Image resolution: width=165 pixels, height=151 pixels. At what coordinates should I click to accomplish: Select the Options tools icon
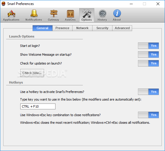pos(87,15)
